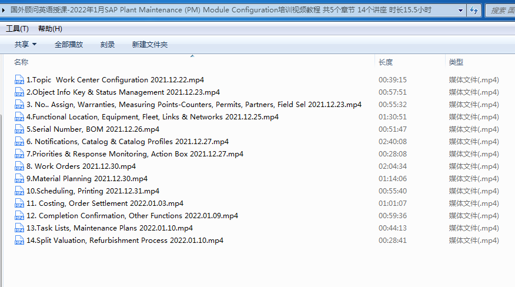Open the address bar history dropdown arrow
The height and width of the screenshot is (287, 515).
click(460, 10)
